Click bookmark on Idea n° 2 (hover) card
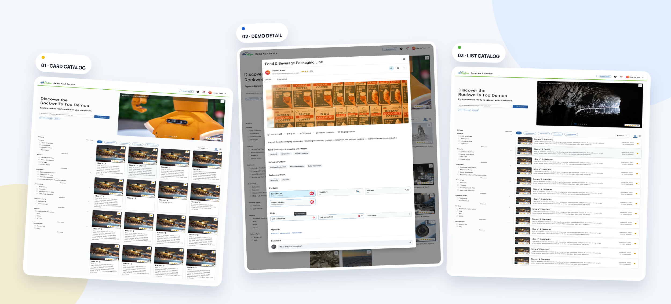671x304 pixels. 155,150
